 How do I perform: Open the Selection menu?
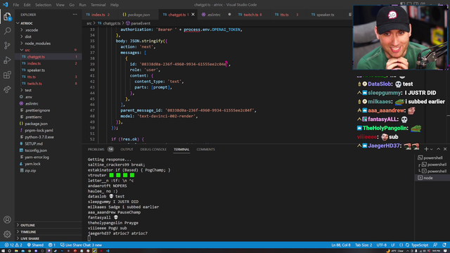pos(43,5)
